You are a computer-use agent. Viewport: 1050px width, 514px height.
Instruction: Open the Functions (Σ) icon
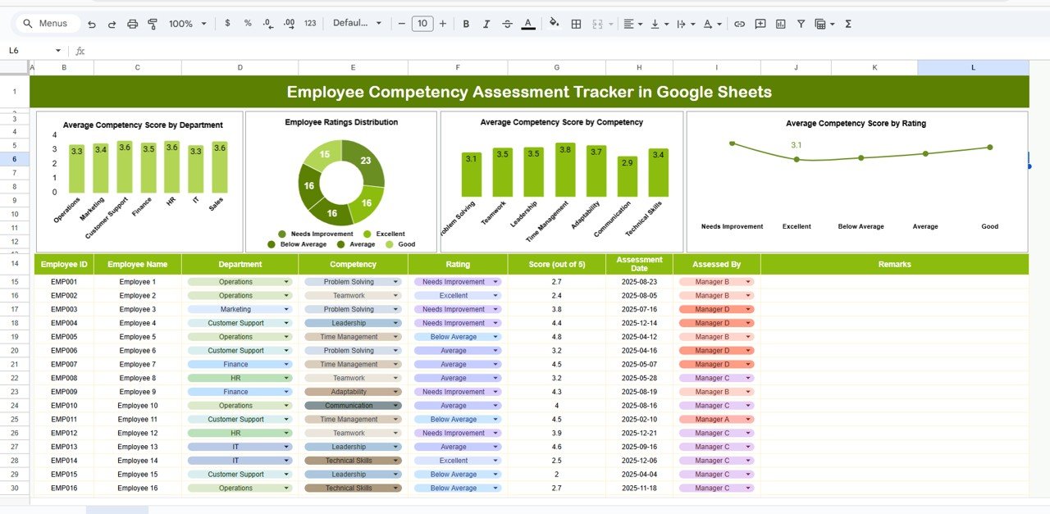(848, 23)
